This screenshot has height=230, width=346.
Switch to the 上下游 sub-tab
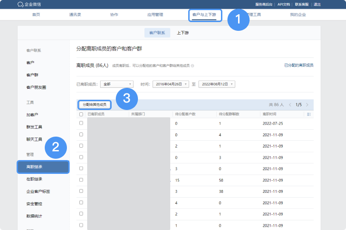click(x=183, y=33)
